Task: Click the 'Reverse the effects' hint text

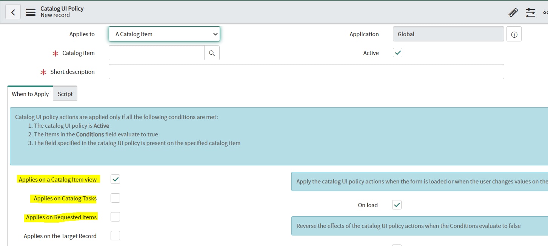Action: [408, 226]
